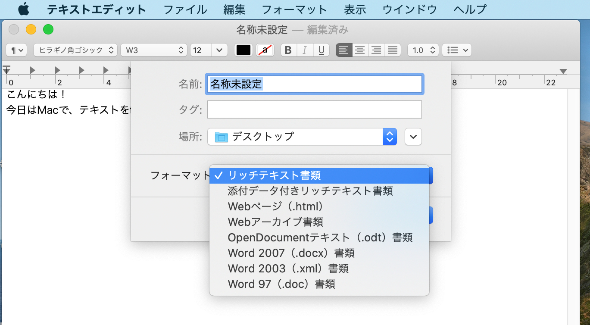The height and width of the screenshot is (325, 590).
Task: Toggle underline formatting
Action: [321, 50]
